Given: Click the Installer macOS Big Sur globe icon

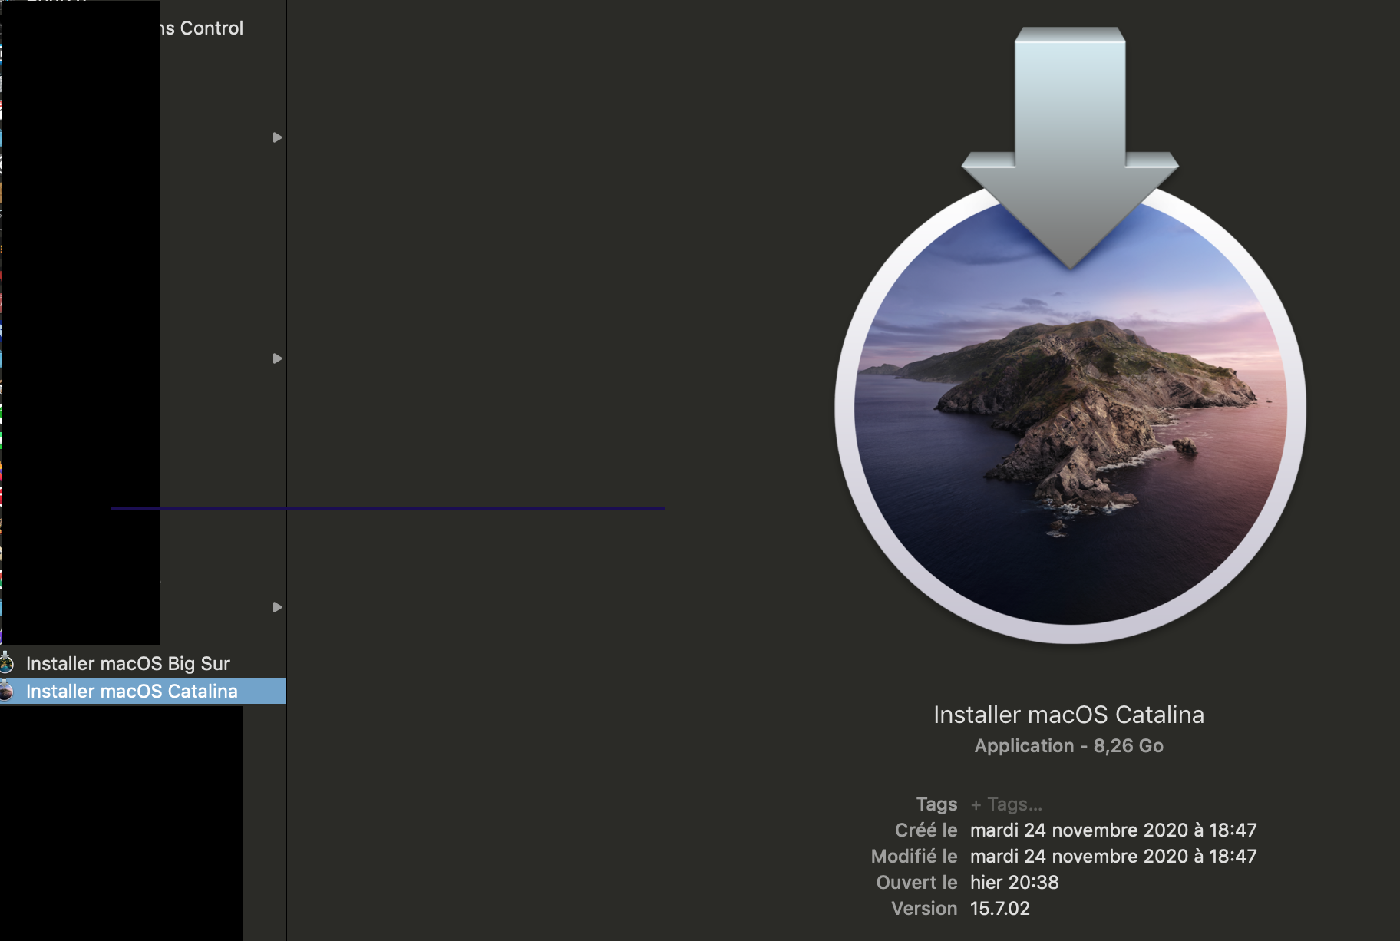Looking at the screenshot, I should [8, 663].
